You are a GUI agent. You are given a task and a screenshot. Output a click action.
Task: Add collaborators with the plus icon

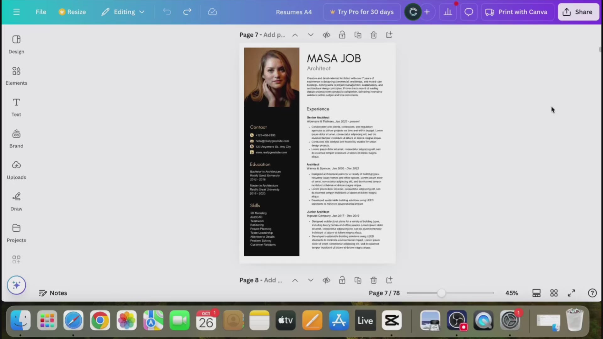427,12
